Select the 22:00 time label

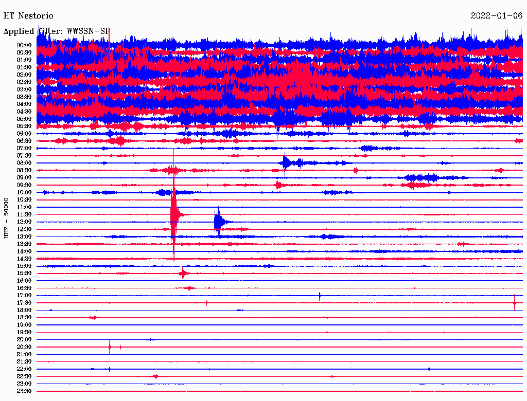pos(24,369)
